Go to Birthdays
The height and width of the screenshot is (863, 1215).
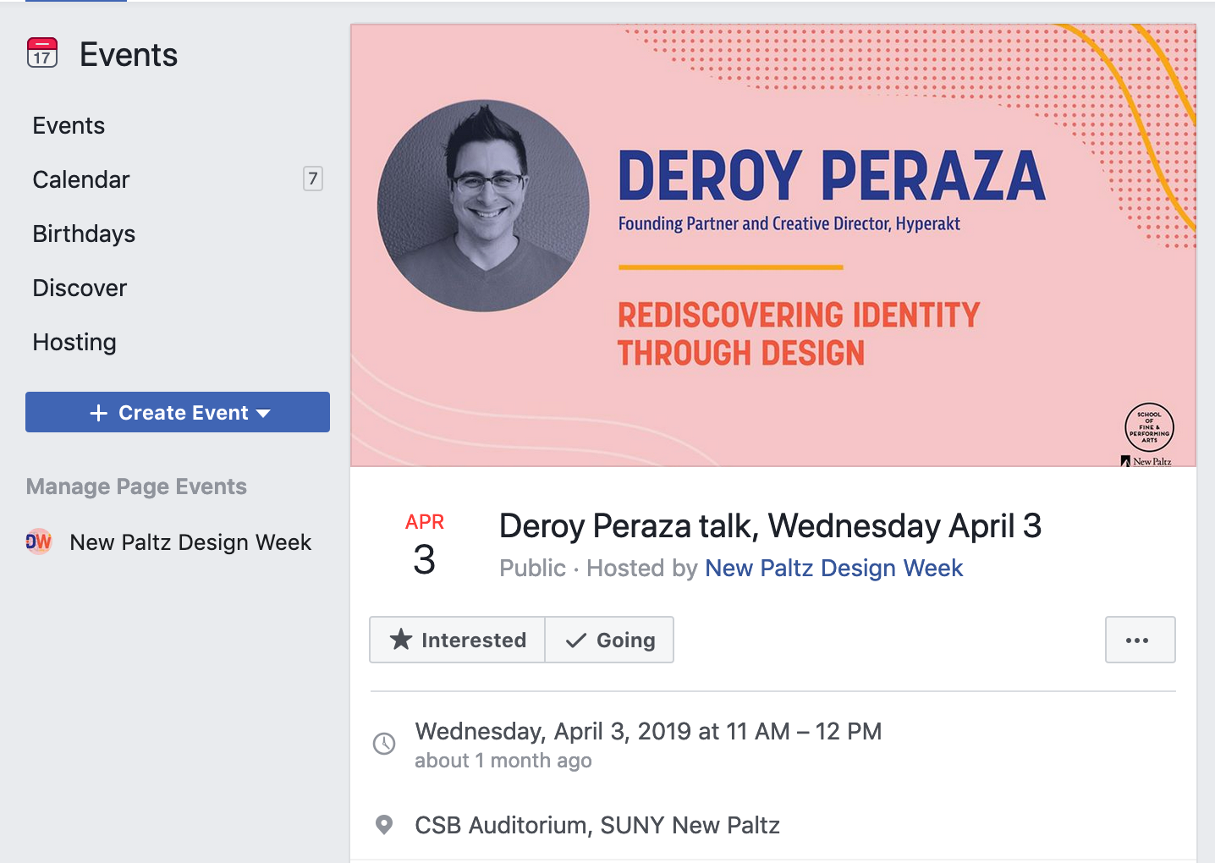pos(84,234)
